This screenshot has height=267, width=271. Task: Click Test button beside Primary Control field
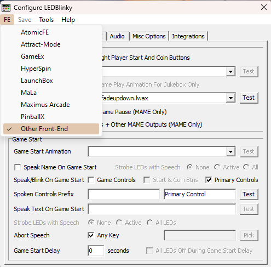(x=249, y=194)
